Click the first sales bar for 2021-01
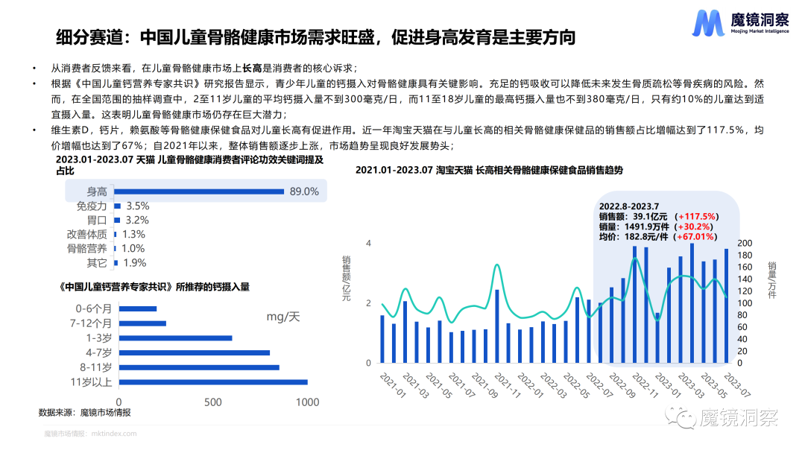The height and width of the screenshot is (453, 805). pos(382,339)
